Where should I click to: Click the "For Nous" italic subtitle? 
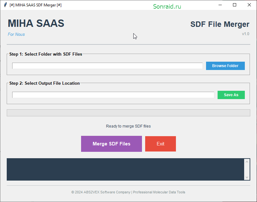(16, 34)
